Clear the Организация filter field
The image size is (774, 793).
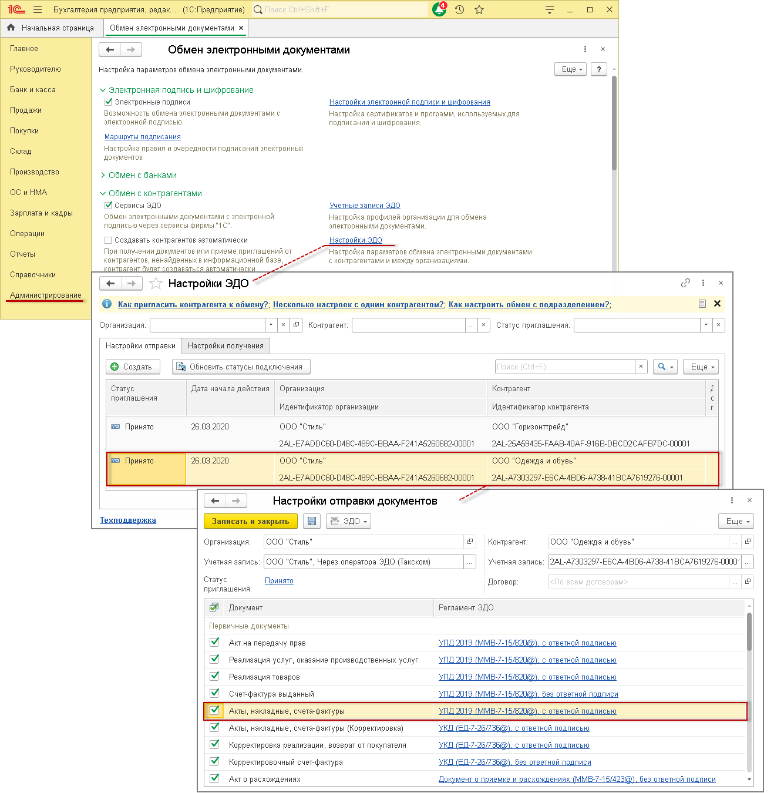point(283,325)
